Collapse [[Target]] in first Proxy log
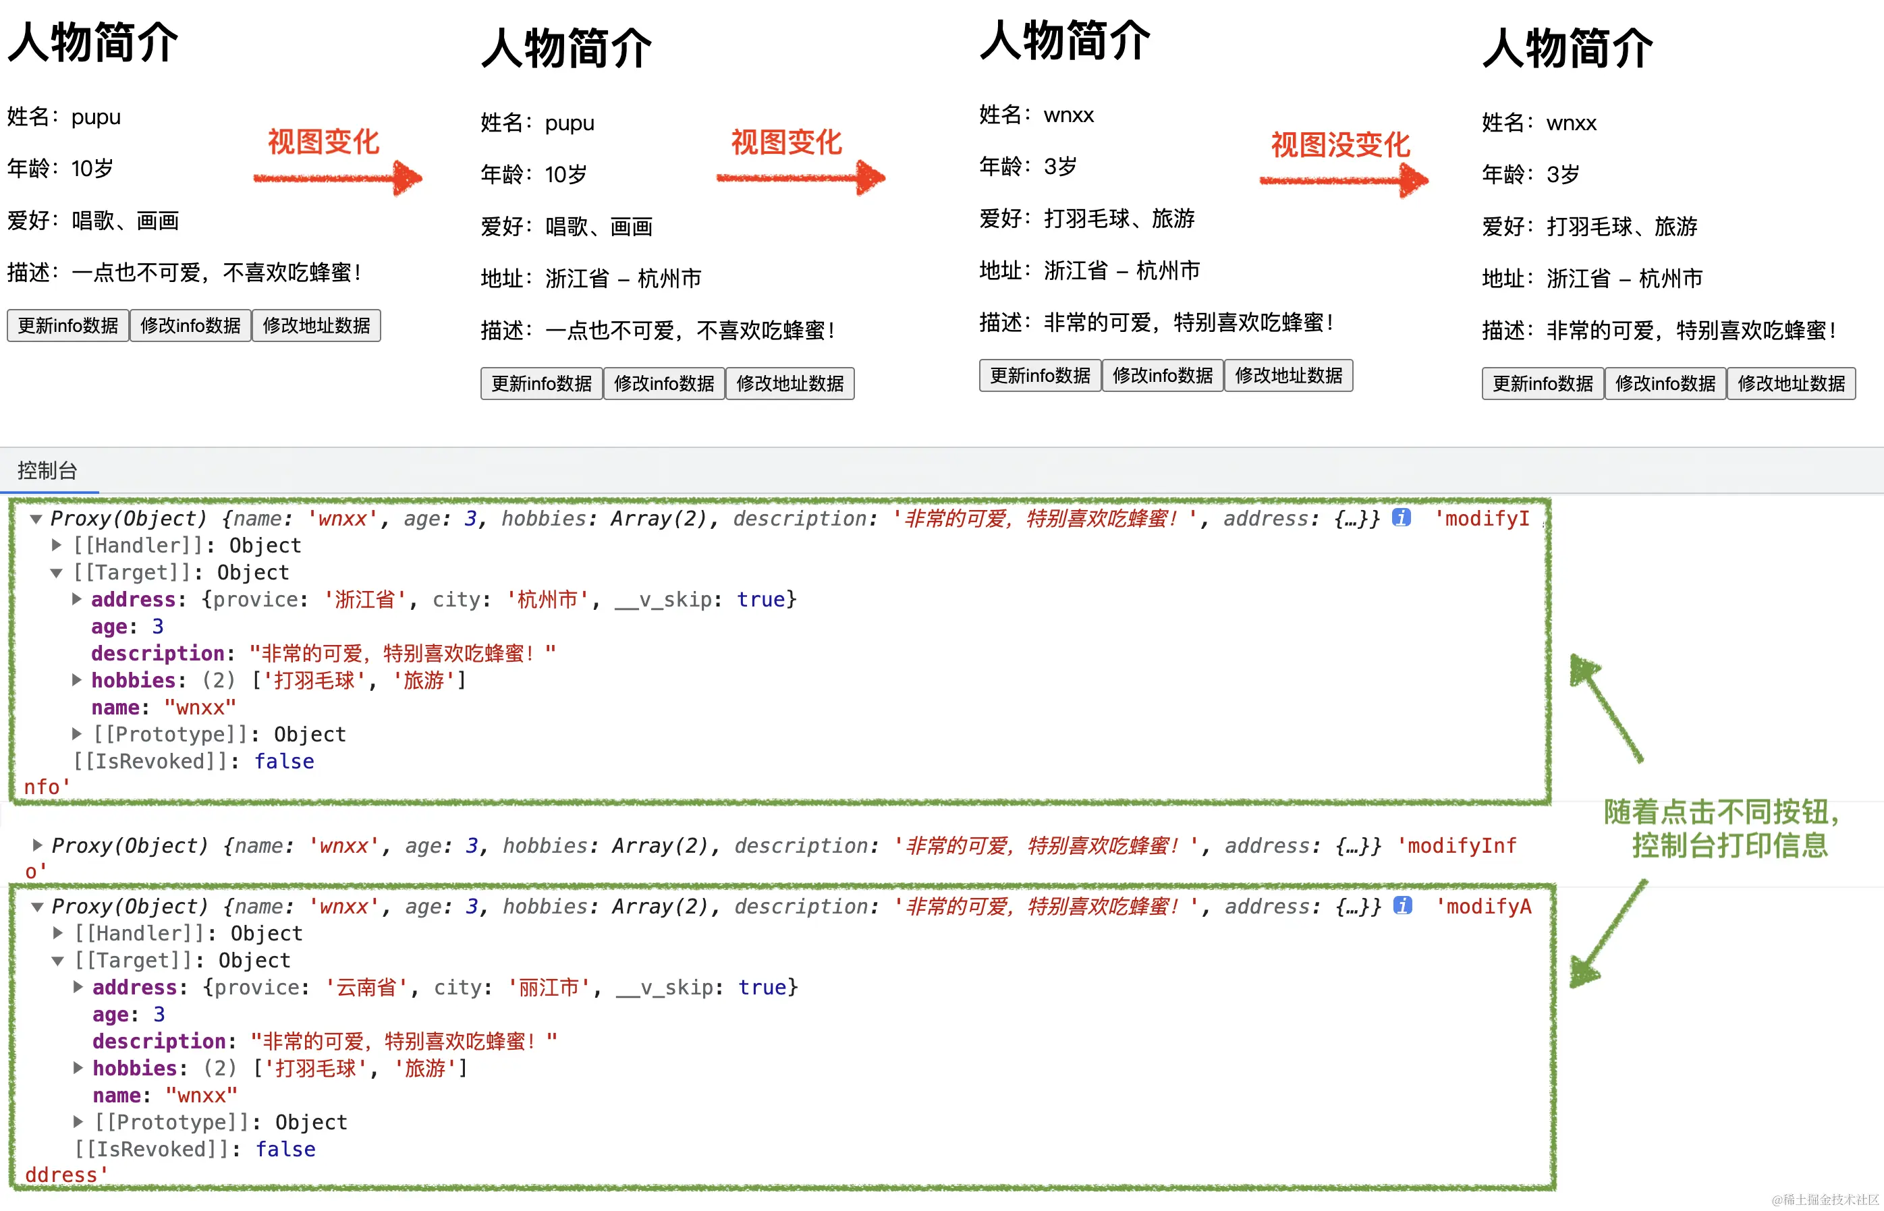Screen dimensions: 1884x1211 pos(57,573)
